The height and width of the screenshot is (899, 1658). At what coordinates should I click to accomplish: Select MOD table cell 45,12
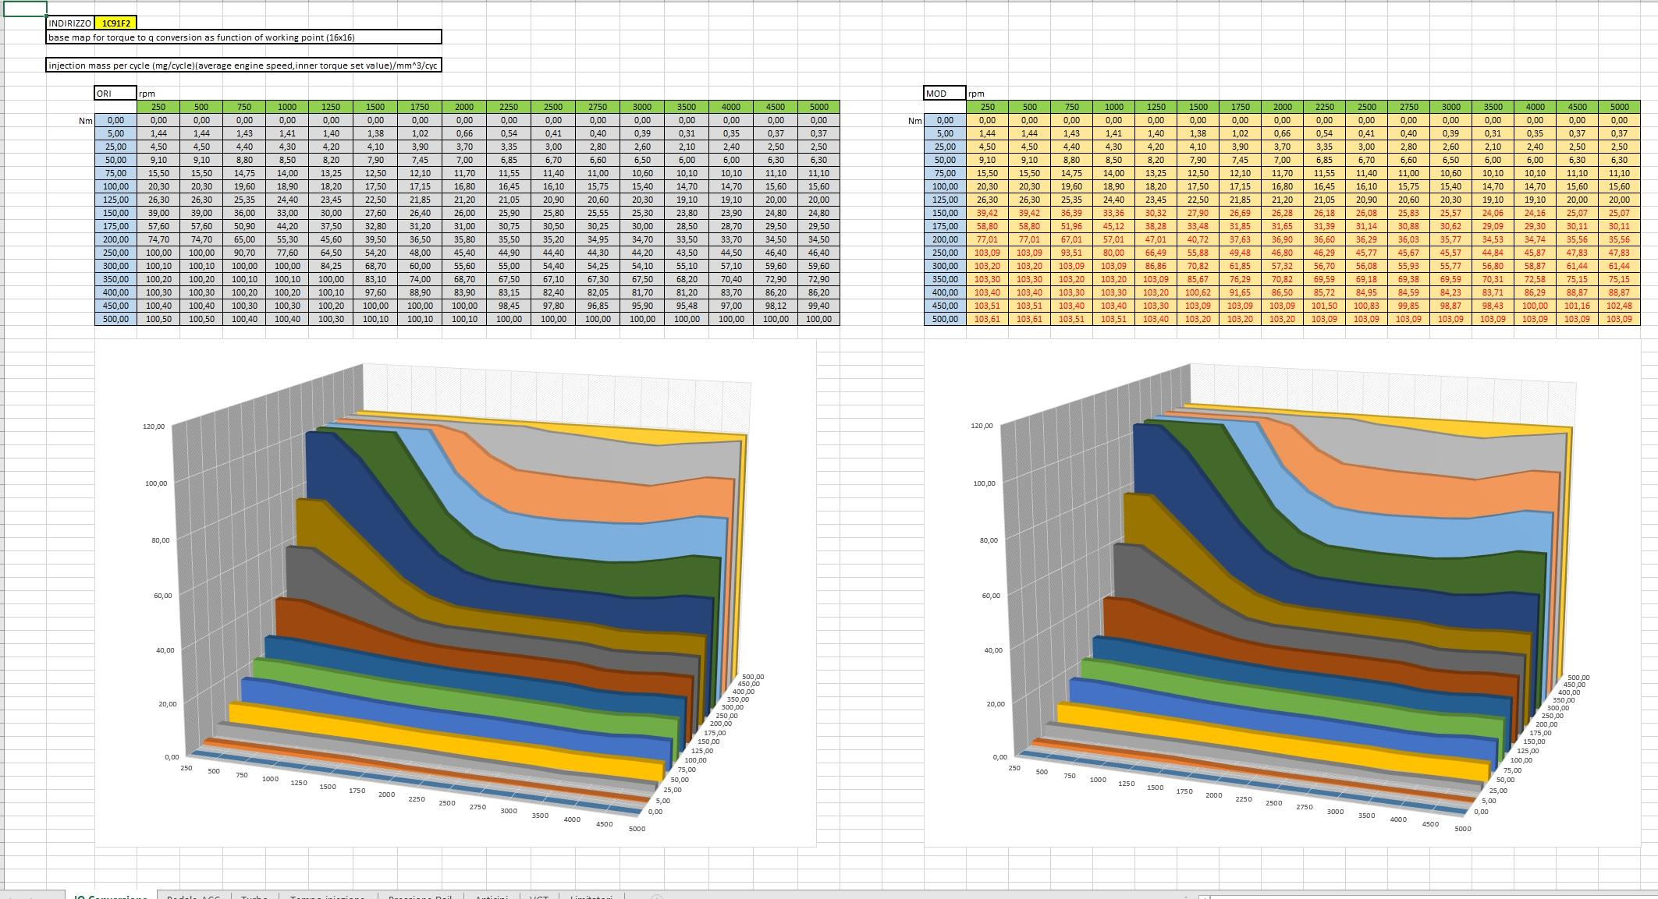coord(1114,226)
